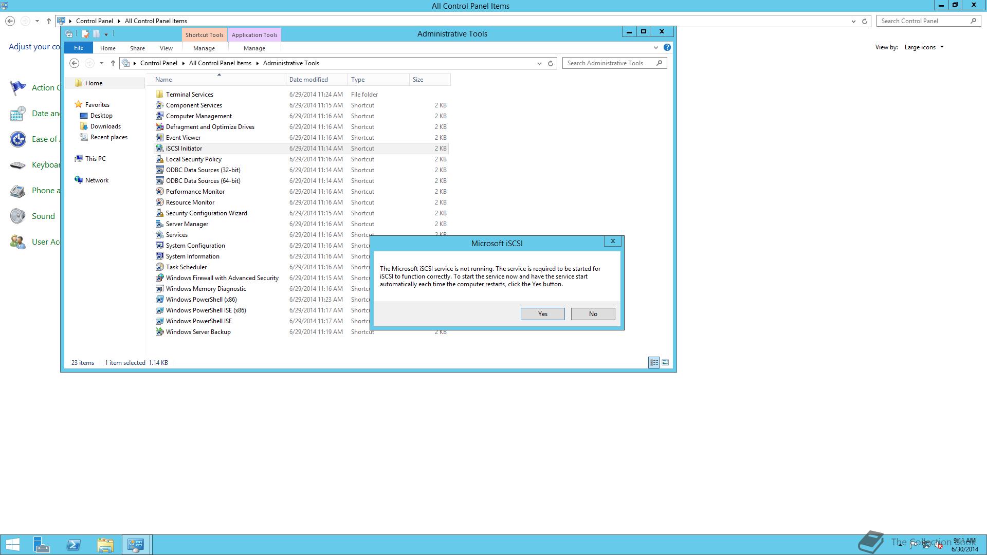Screen dimensions: 987x555
Task: Select Downloads in the navigation pane
Action: [x=105, y=126]
